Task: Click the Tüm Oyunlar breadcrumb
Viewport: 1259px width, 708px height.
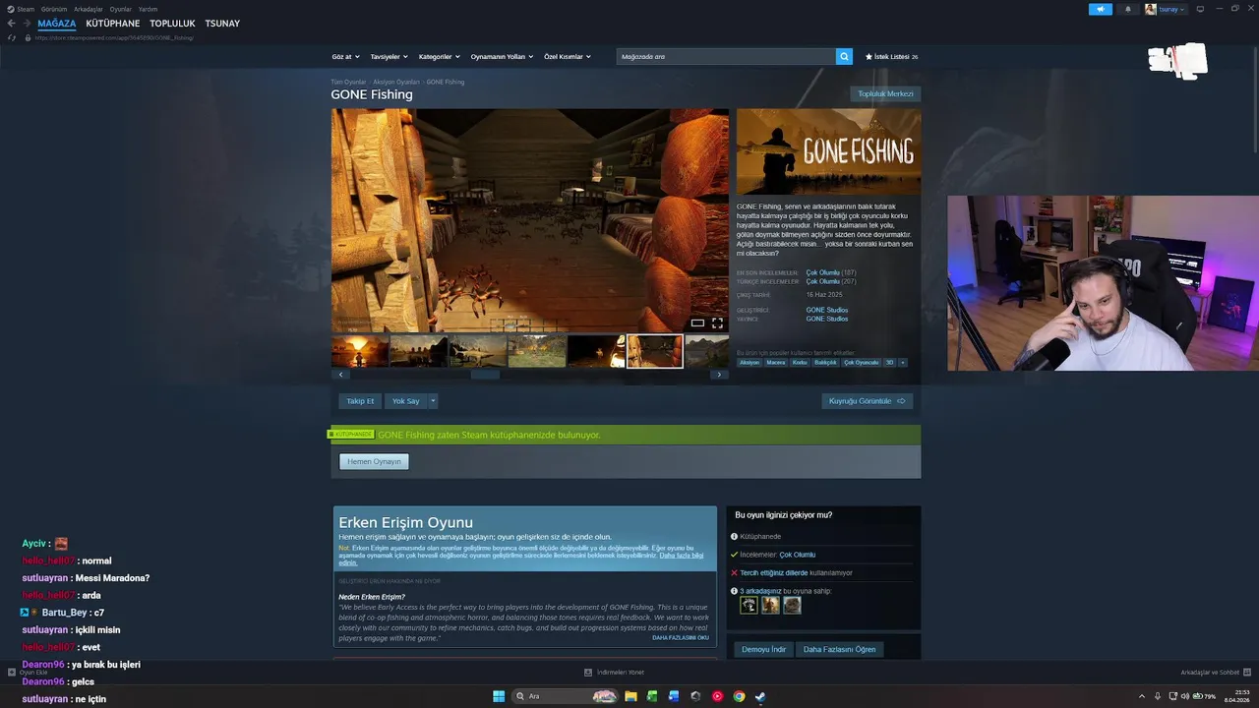Action: [348, 82]
